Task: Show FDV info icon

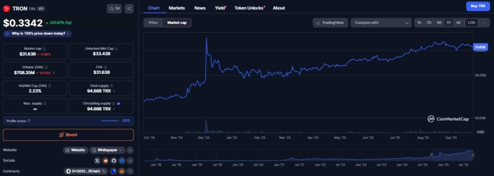Action: [x=106, y=67]
